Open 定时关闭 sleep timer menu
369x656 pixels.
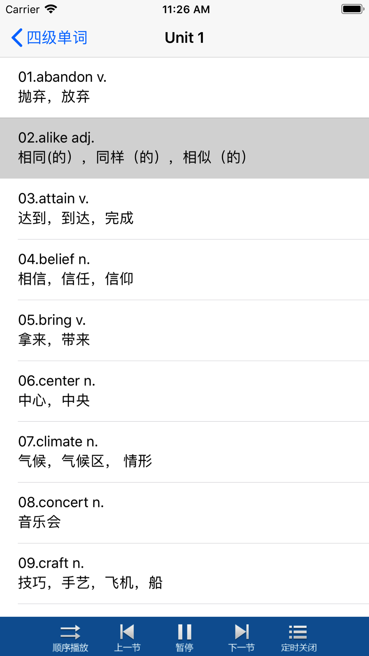coord(299,638)
